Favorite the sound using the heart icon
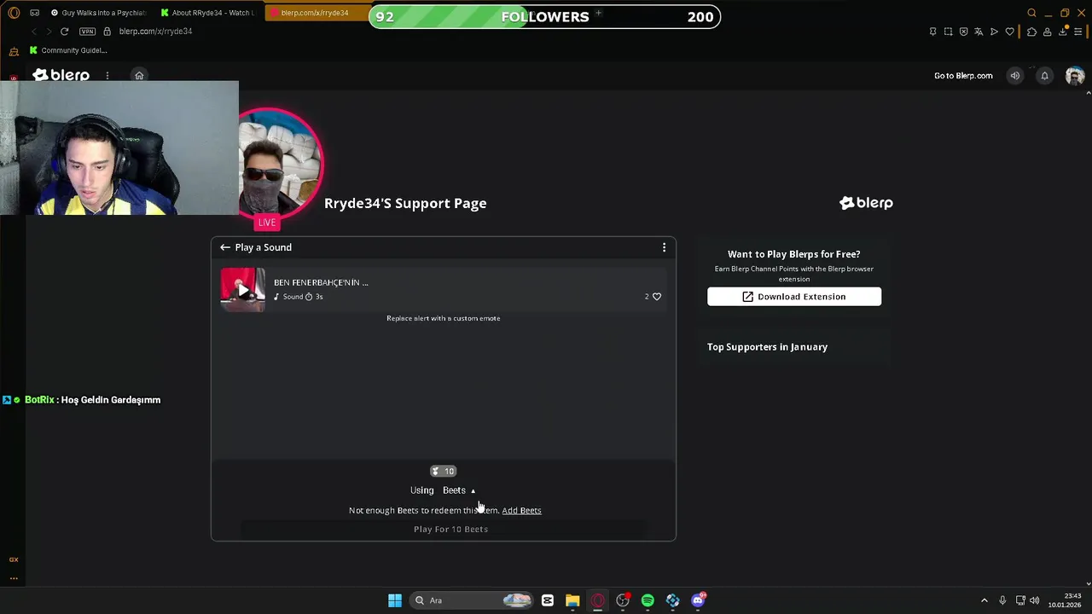The width and height of the screenshot is (1092, 614). click(656, 297)
